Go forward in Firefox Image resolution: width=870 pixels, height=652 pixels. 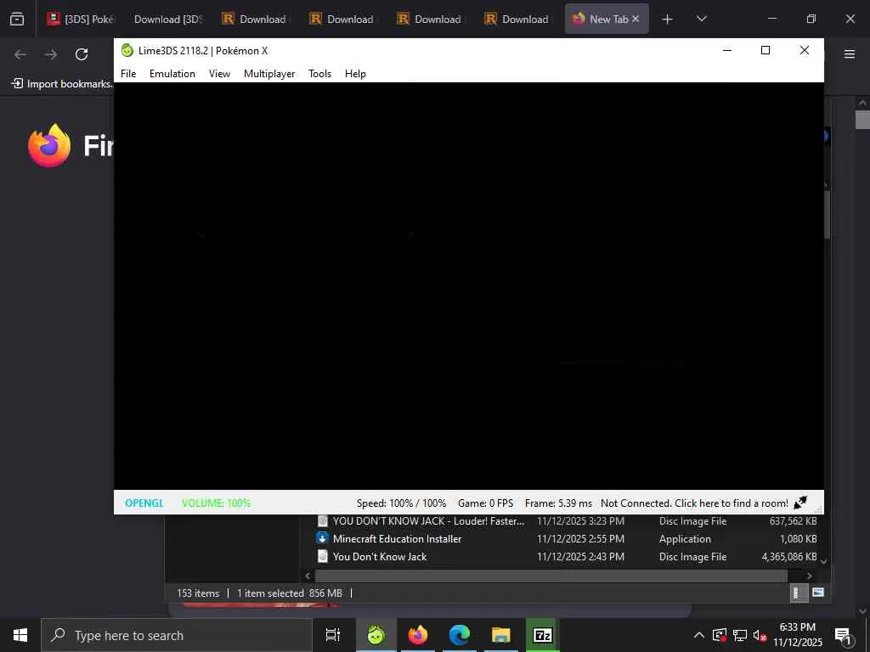[51, 54]
